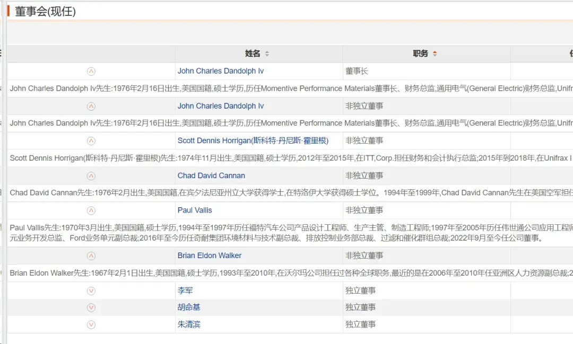Select 非独立董事 cell in Paul Vallis row
This screenshot has height=344, width=573.
[427, 210]
